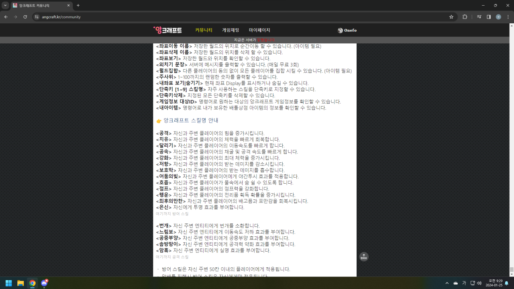The height and width of the screenshot is (289, 514).
Task: Expand the tab search dropdown arrow
Action: tap(5, 6)
